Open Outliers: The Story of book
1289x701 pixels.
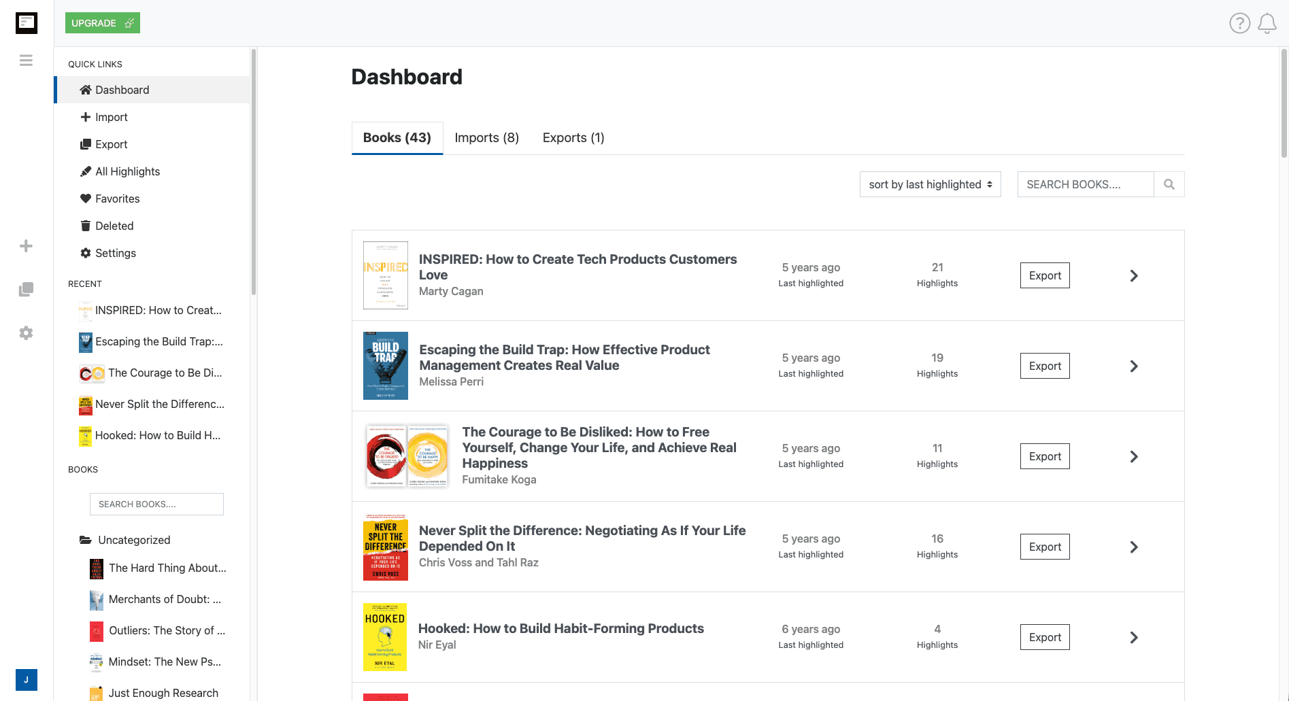(x=158, y=630)
